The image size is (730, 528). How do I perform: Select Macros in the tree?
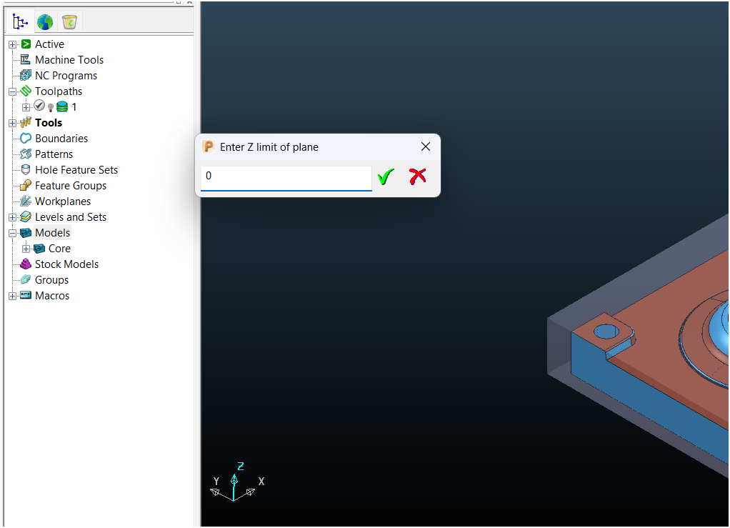pos(52,296)
